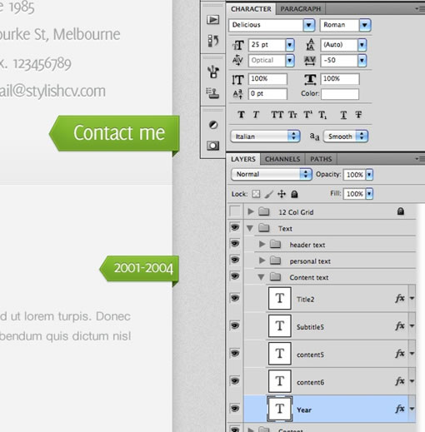
Task: Click the Lock all padlock icon
Action: pos(294,194)
